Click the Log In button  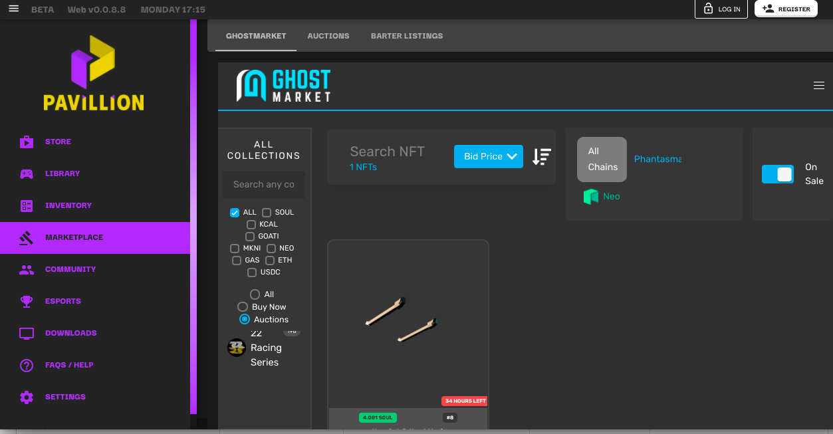[x=721, y=9]
